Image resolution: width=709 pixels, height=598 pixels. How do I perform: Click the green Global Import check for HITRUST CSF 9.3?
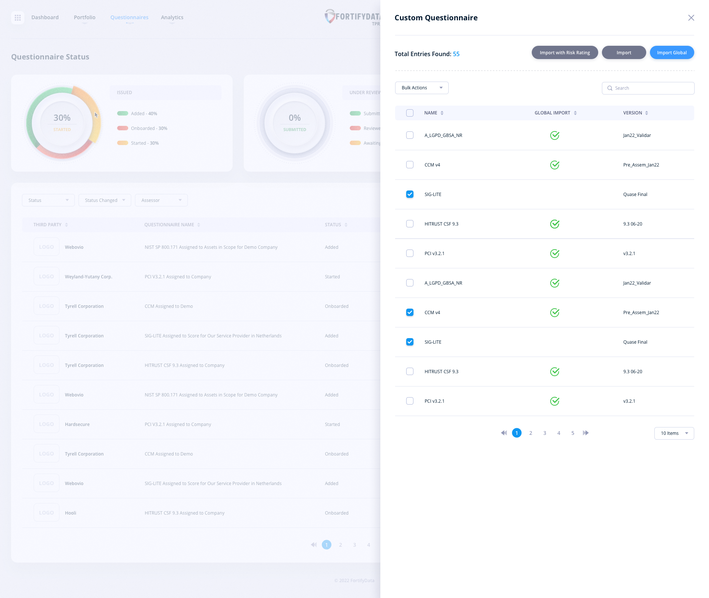tap(555, 224)
